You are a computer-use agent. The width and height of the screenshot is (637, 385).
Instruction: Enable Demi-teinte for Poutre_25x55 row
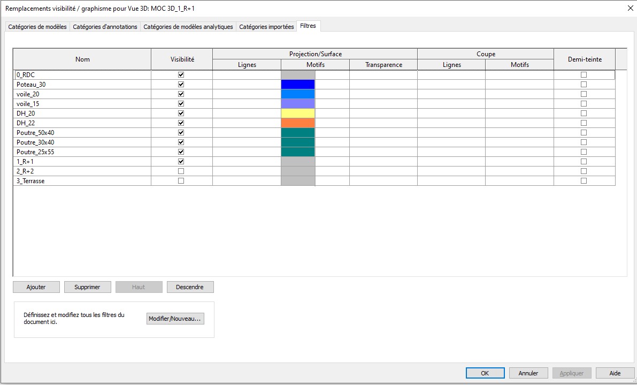[584, 152]
